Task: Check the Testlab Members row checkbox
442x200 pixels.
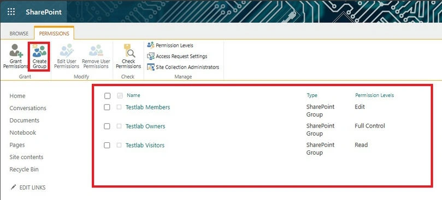Action: [x=107, y=107]
